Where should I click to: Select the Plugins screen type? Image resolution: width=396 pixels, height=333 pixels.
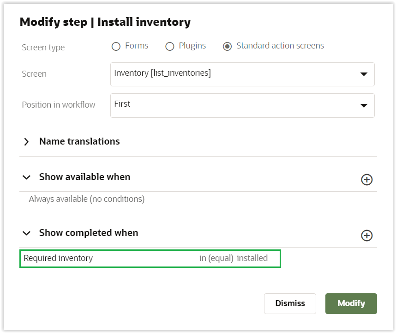[x=170, y=46]
